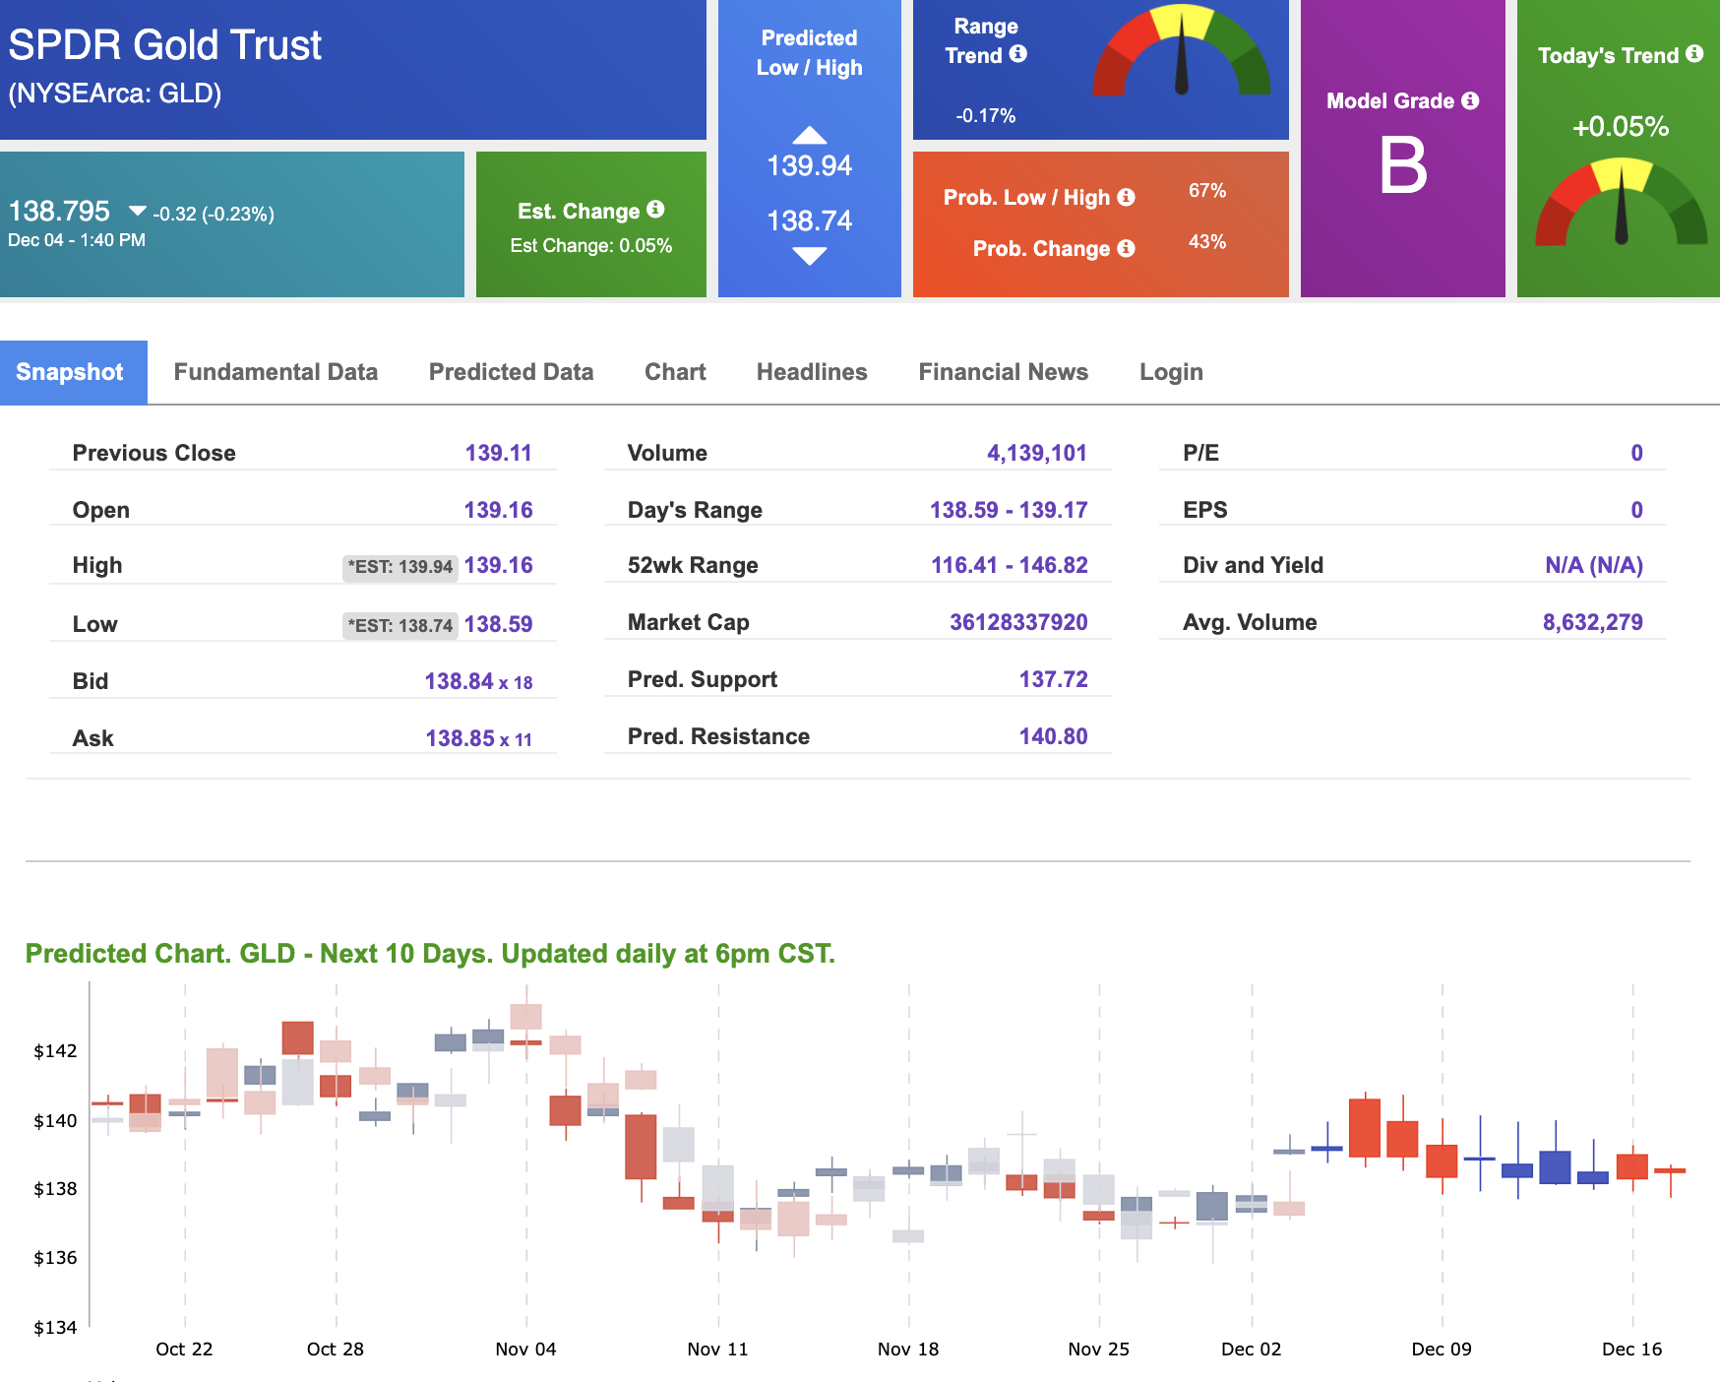Click the predicted high value 139.94
The image size is (1720, 1382).
pos(810,165)
